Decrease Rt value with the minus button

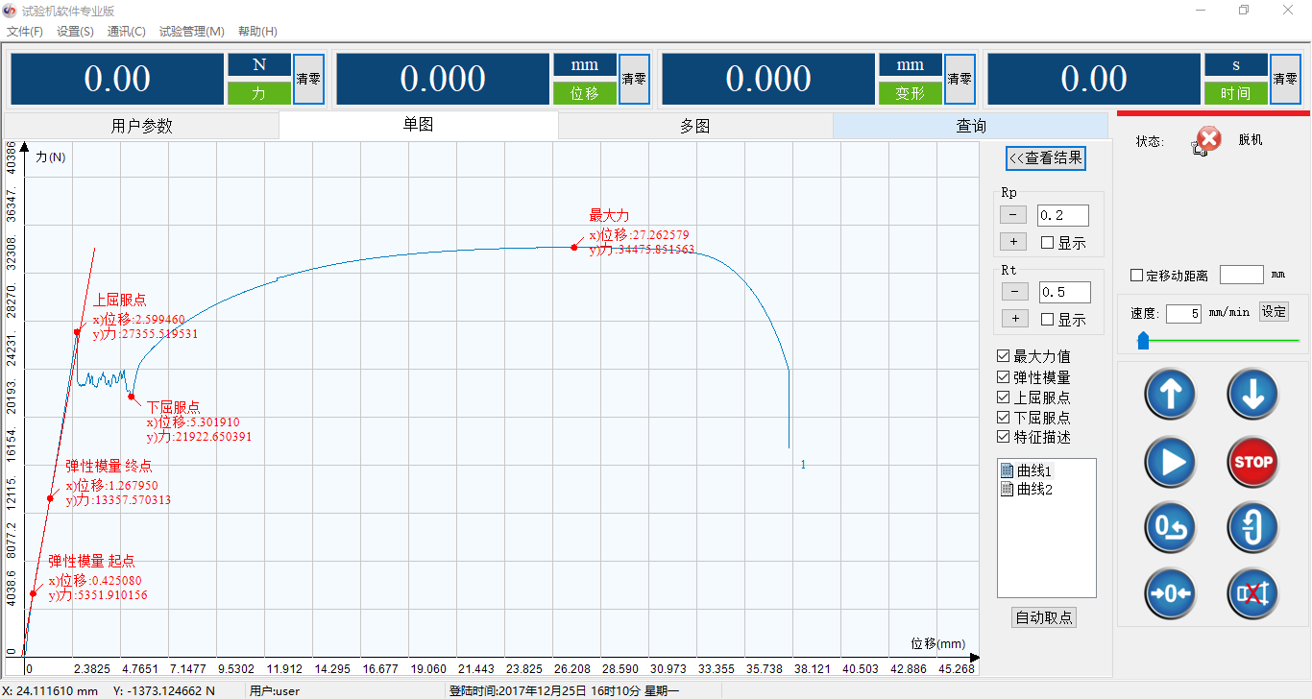click(x=1014, y=291)
